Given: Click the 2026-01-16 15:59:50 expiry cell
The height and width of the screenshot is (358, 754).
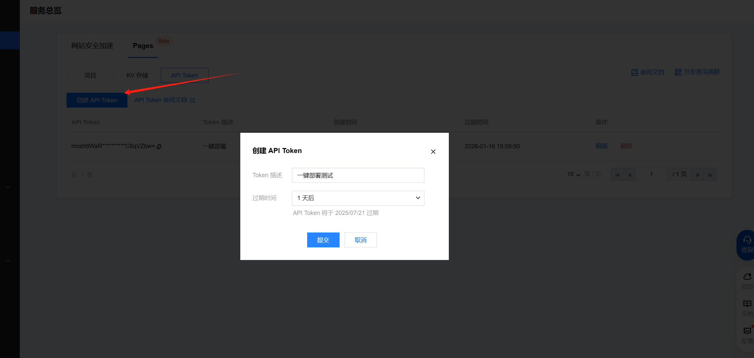Looking at the screenshot, I should [492, 146].
